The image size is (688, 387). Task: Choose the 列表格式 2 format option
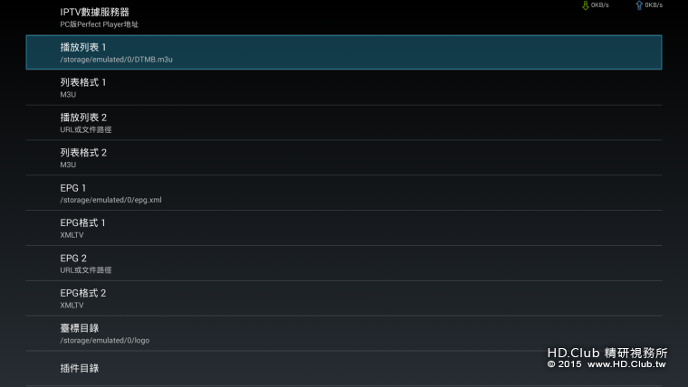[344, 157]
